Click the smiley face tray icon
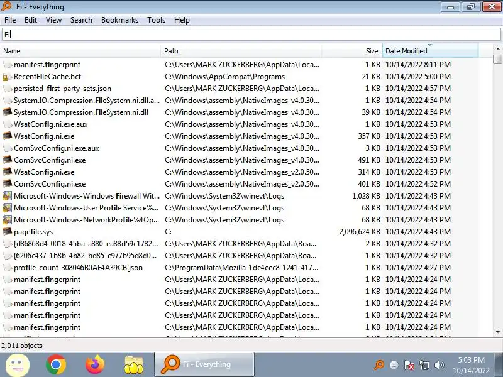503x377 pixels. pos(394,365)
